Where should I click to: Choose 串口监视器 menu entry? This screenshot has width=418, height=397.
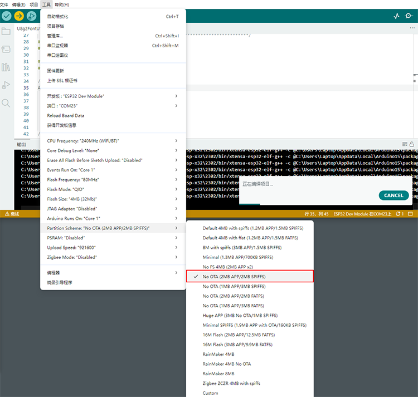pyautogui.click(x=113, y=46)
